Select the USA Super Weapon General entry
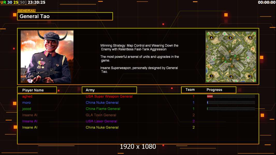The image size is (276, 155). tap(109, 96)
